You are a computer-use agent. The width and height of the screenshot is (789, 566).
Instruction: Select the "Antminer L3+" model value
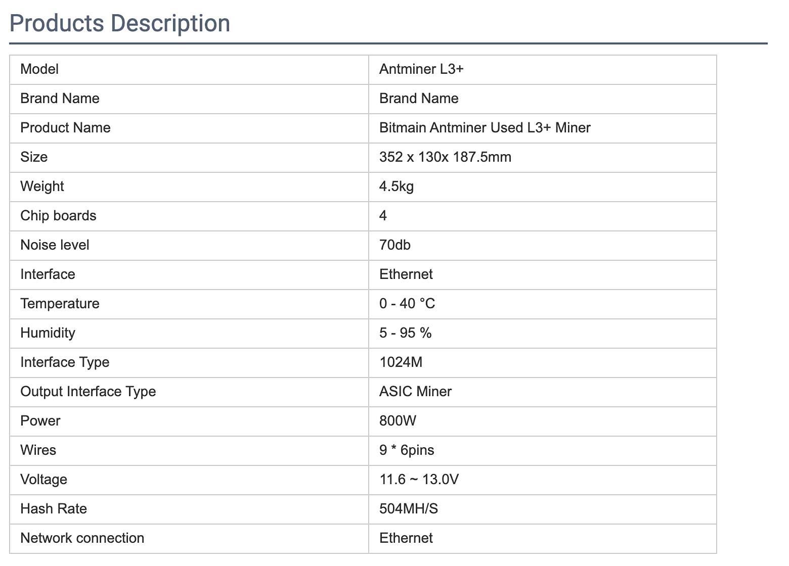tap(421, 69)
